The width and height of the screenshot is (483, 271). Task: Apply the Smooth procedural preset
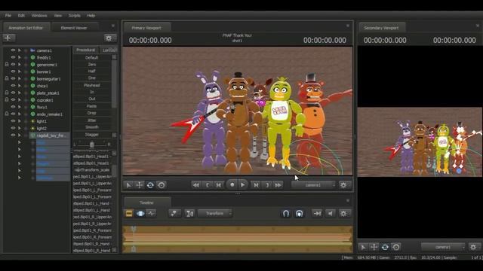92,127
